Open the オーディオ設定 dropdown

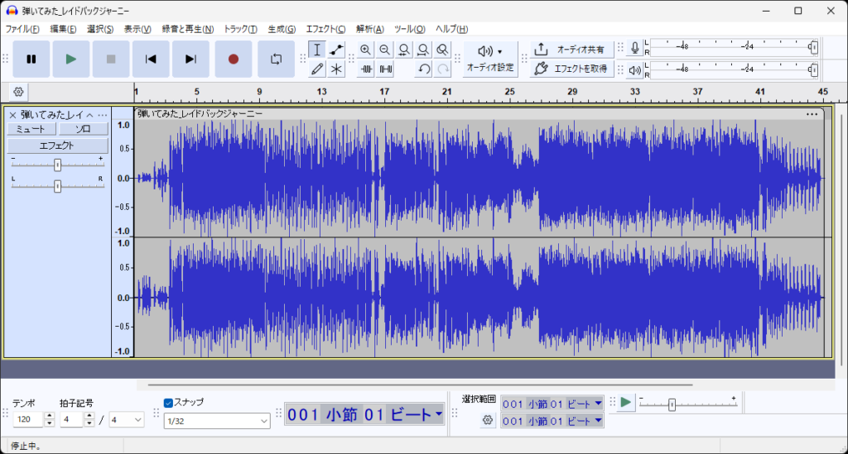click(x=490, y=58)
